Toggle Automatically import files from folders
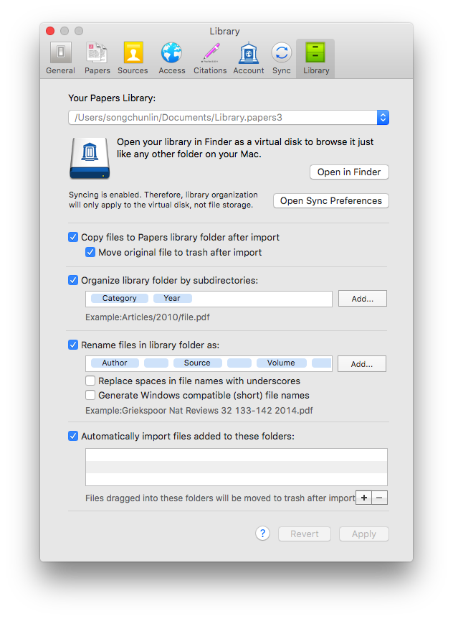453x619 pixels. click(x=73, y=436)
